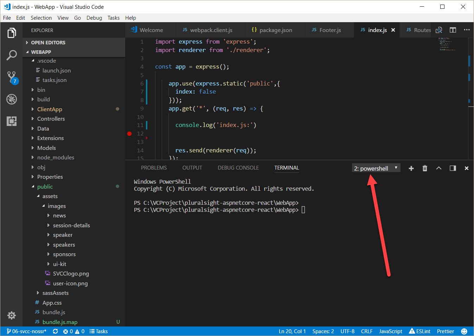
Task: Click the 06-svcc-nossr branch indicator
Action: [27, 331]
